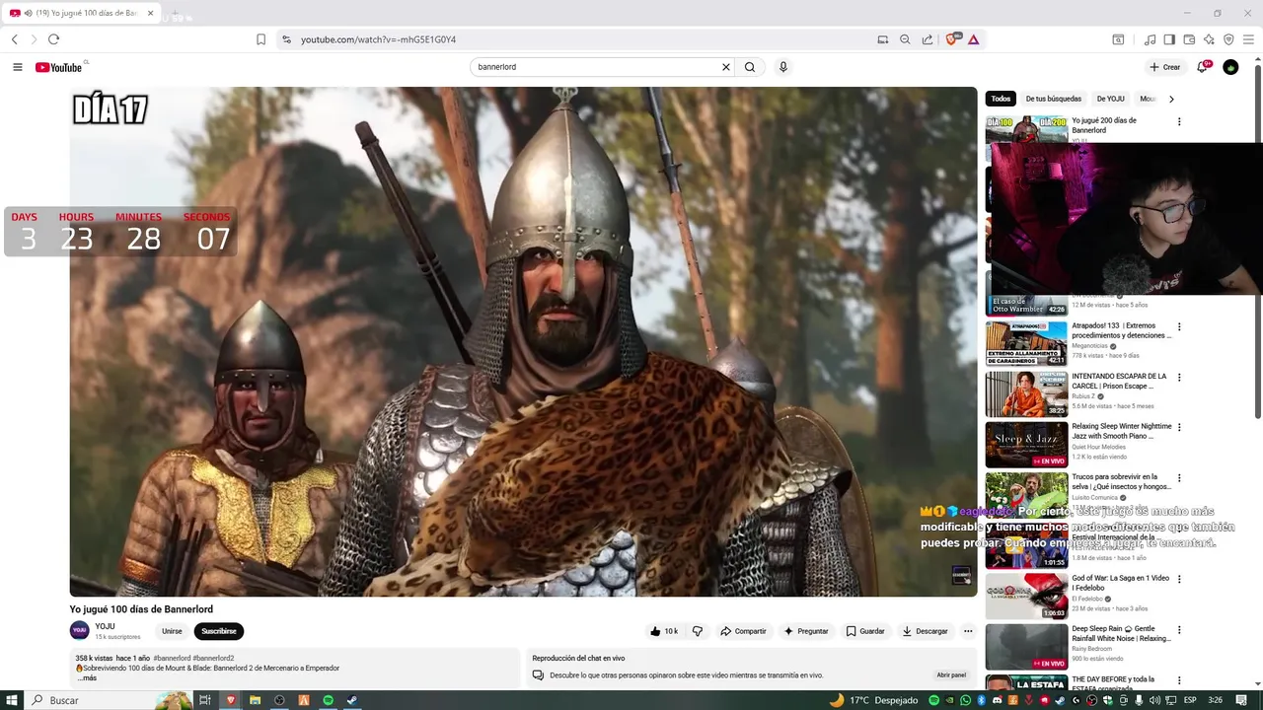Open options for Yo jugué 200 días video

click(1179, 122)
